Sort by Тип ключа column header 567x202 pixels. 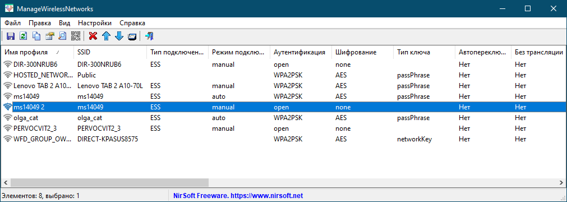[x=424, y=53]
